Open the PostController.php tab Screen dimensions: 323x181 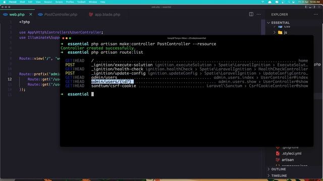pyautogui.click(x=61, y=15)
